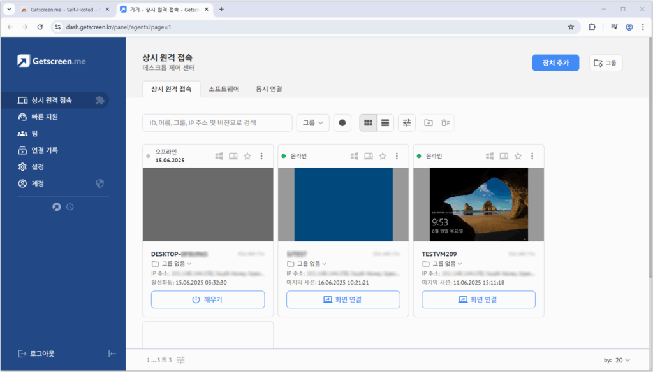Open 계정 sidebar item
Image resolution: width=653 pixels, height=372 pixels.
point(31,183)
